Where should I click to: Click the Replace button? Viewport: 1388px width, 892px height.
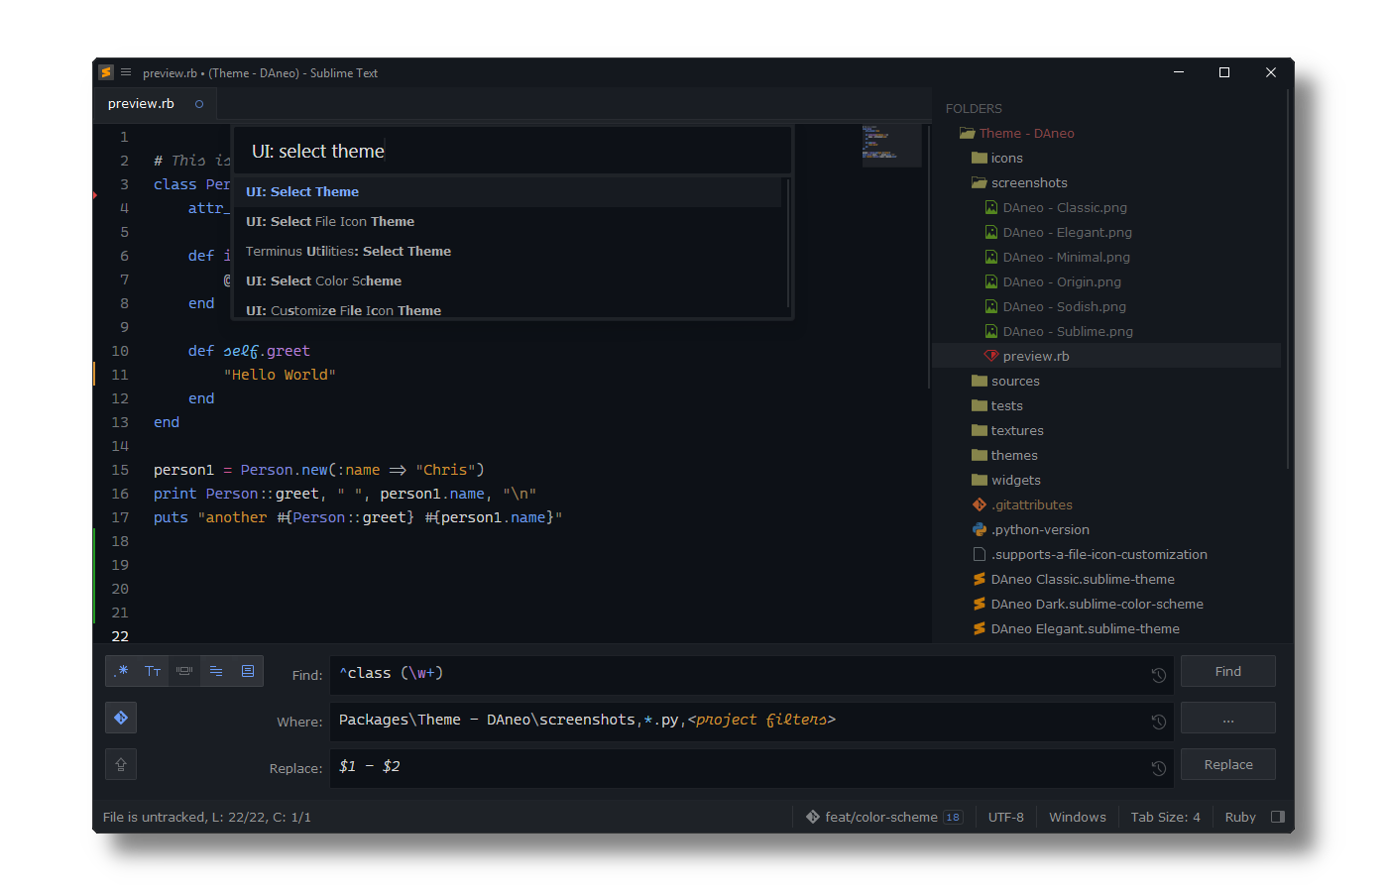pos(1228,764)
